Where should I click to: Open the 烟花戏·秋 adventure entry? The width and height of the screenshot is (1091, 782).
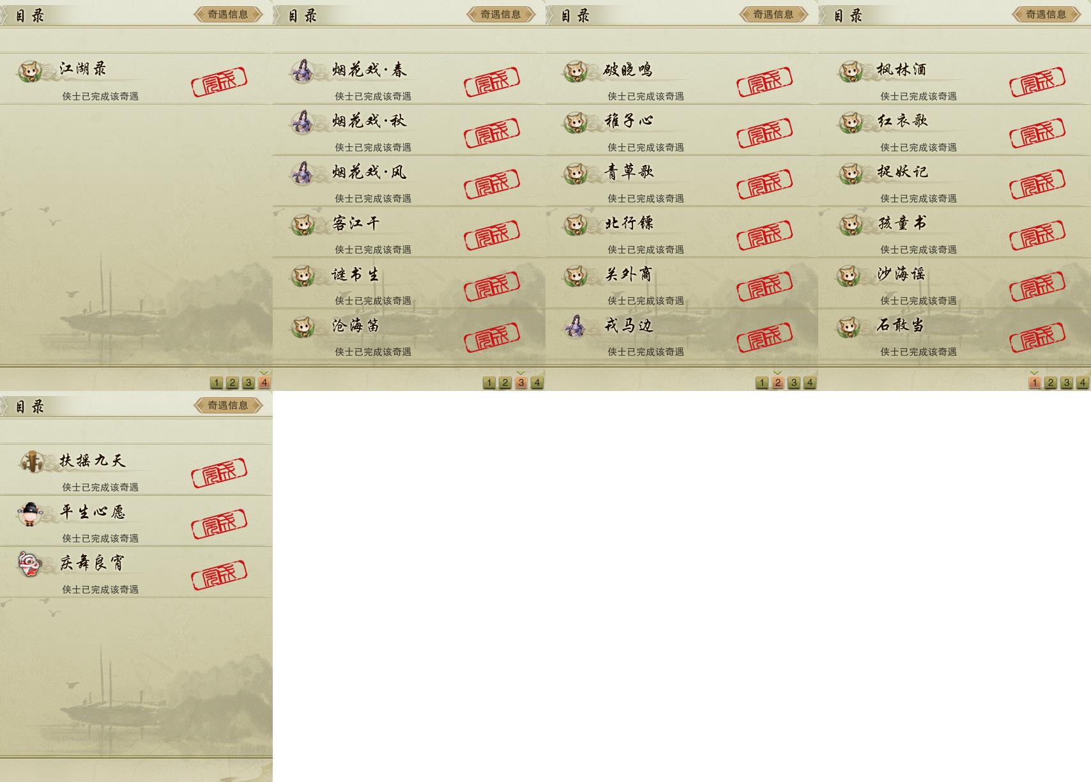coord(409,130)
